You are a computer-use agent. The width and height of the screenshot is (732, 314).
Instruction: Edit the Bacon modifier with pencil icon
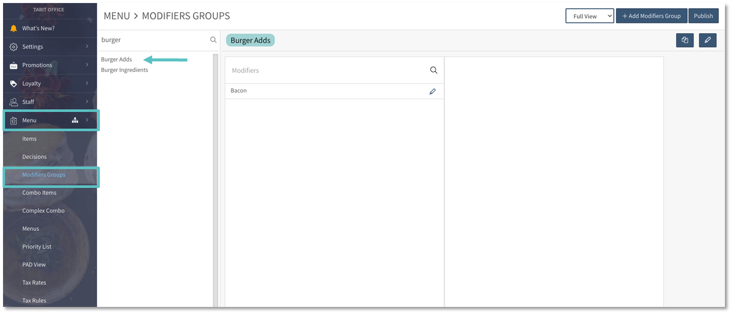(432, 92)
